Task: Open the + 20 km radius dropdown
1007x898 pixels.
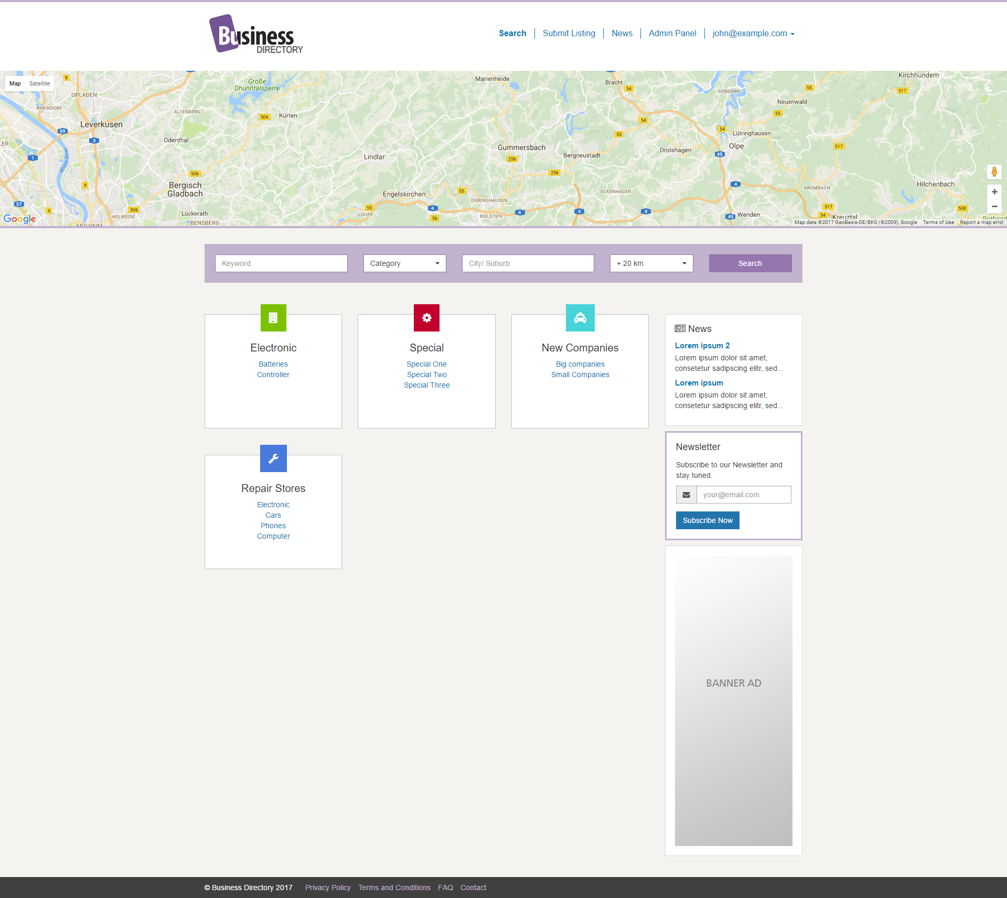Action: [x=651, y=263]
